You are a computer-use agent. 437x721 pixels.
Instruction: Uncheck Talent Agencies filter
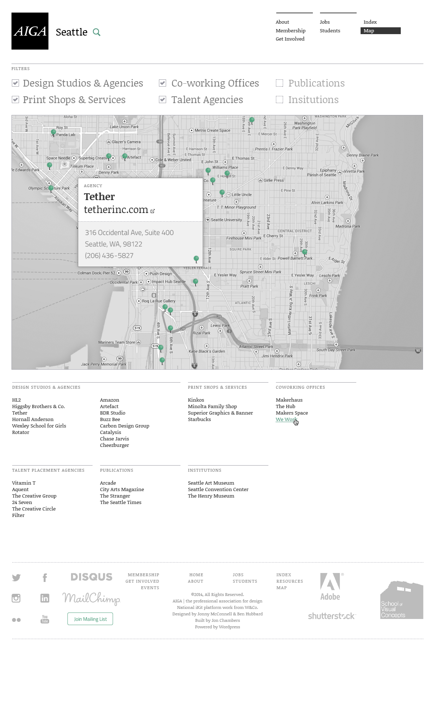[163, 100]
